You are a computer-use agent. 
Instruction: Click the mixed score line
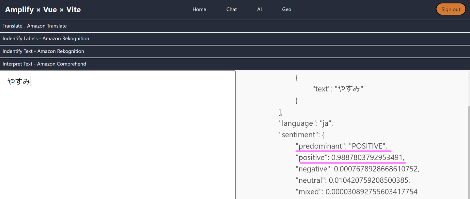click(x=356, y=192)
